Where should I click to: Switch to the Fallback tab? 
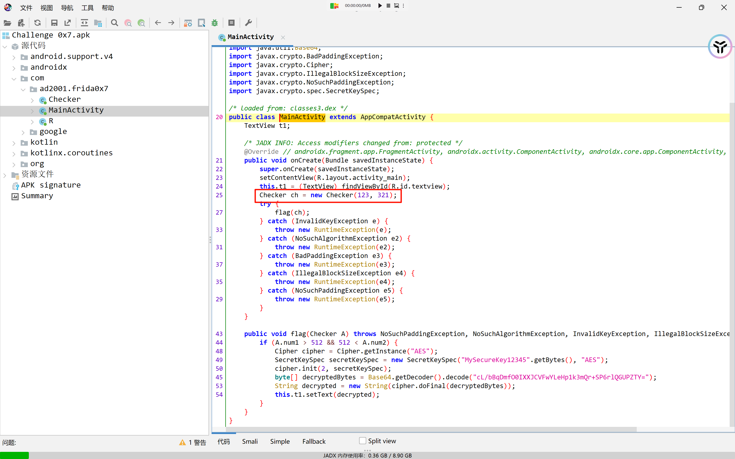[x=314, y=441]
